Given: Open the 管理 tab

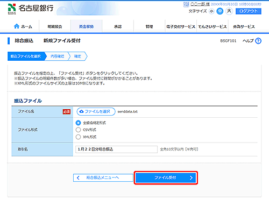Looking at the screenshot, I should pos(150,26).
